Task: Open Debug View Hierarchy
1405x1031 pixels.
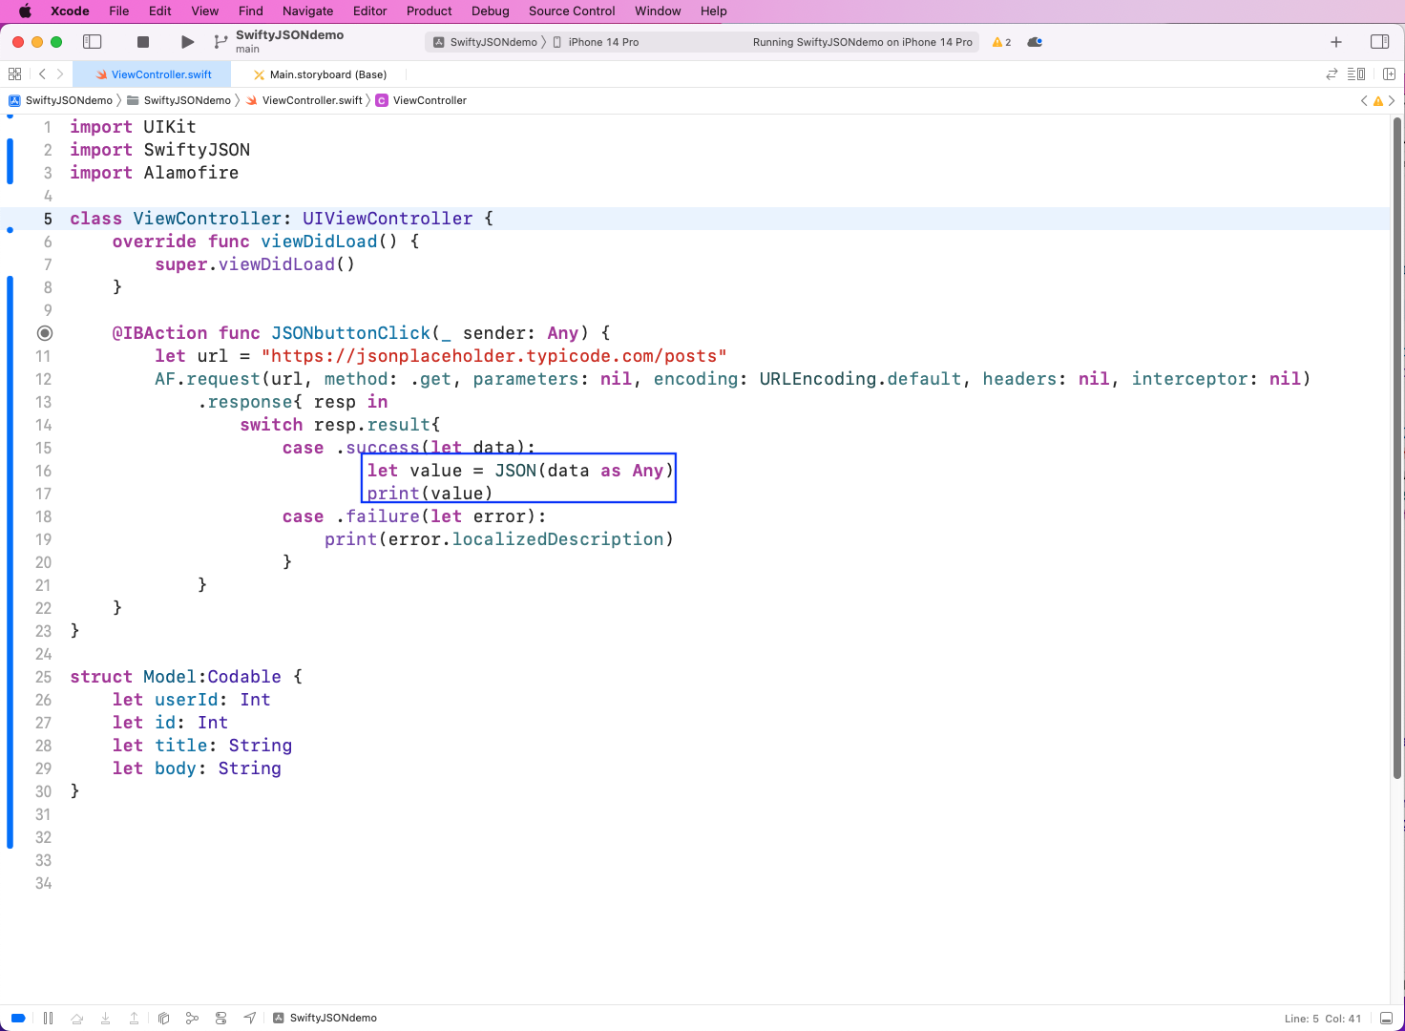Action: point(163,1018)
